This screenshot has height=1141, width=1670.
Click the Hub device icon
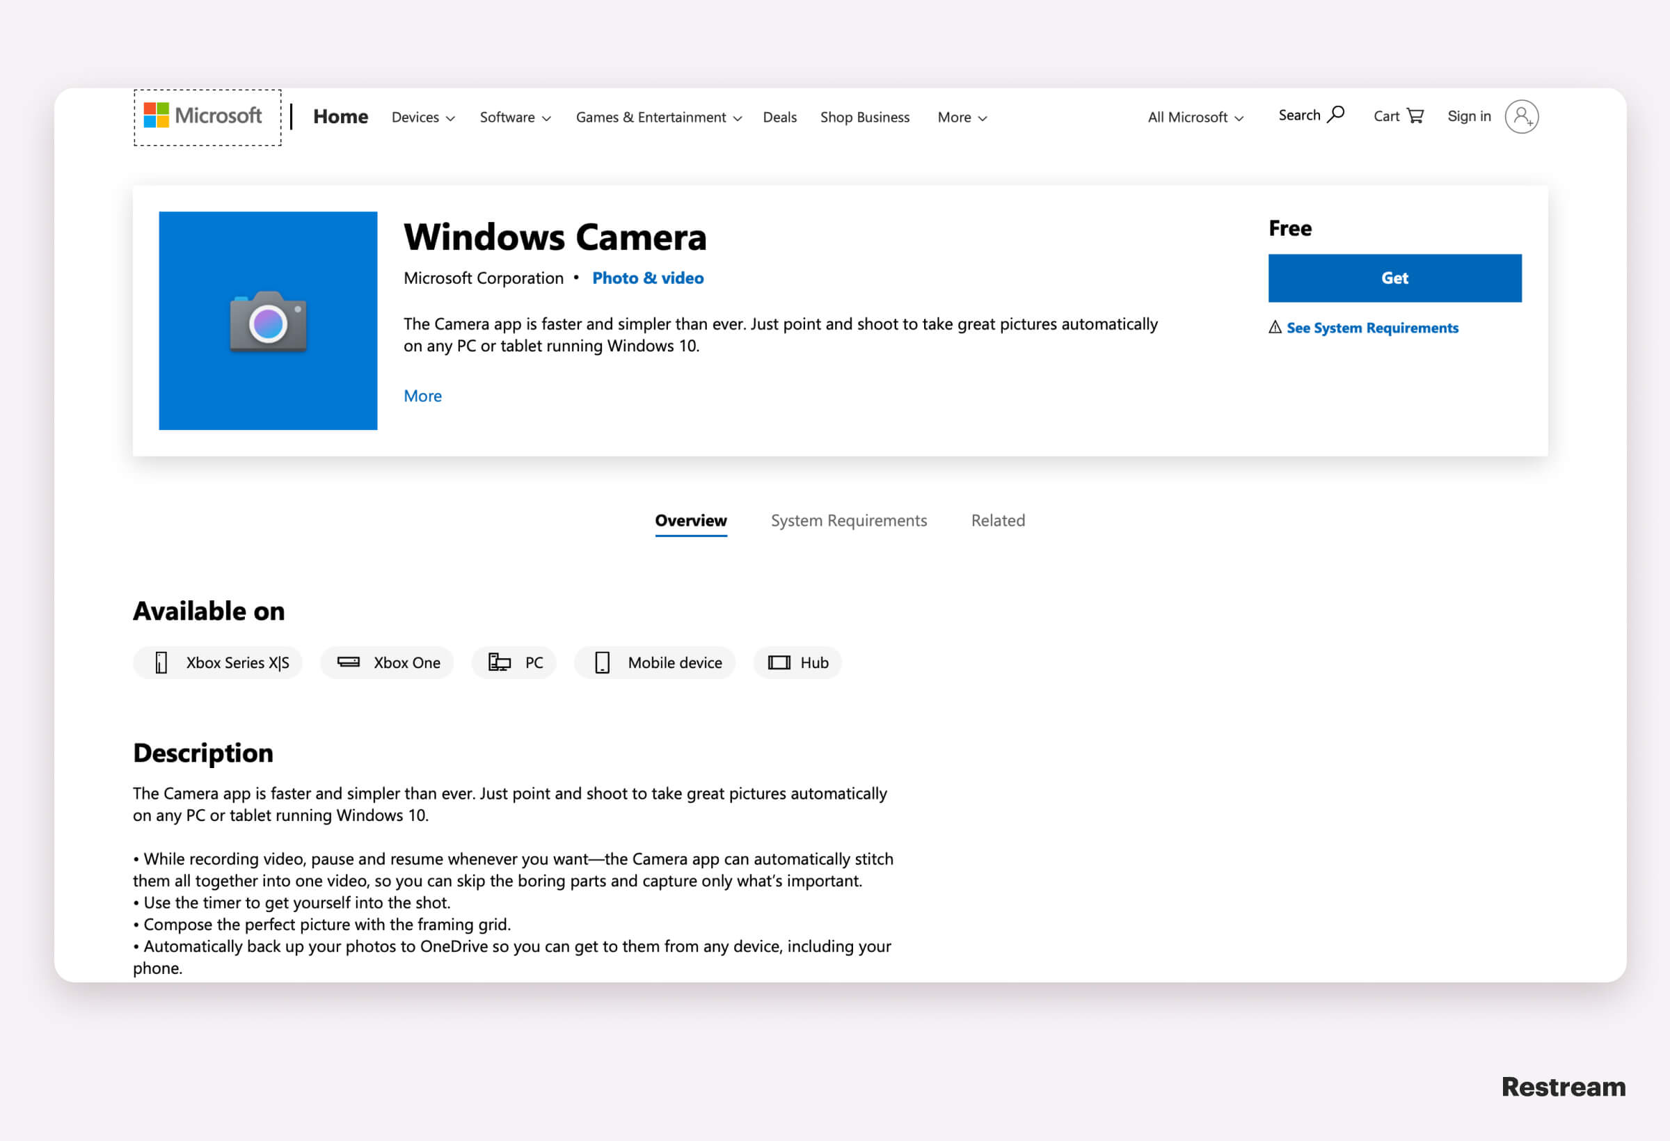(779, 660)
